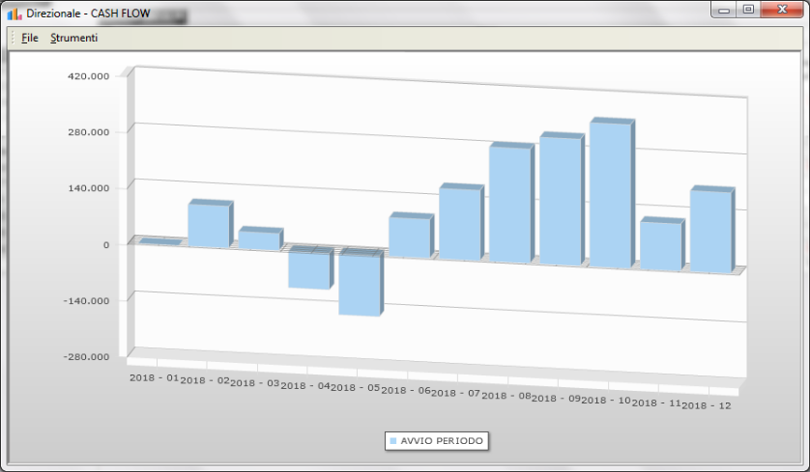
Task: Click the 2018 - 05 x-axis label
Action: 356,388
